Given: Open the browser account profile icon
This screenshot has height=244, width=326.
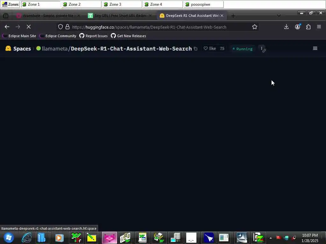Looking at the screenshot, I should [298, 27].
